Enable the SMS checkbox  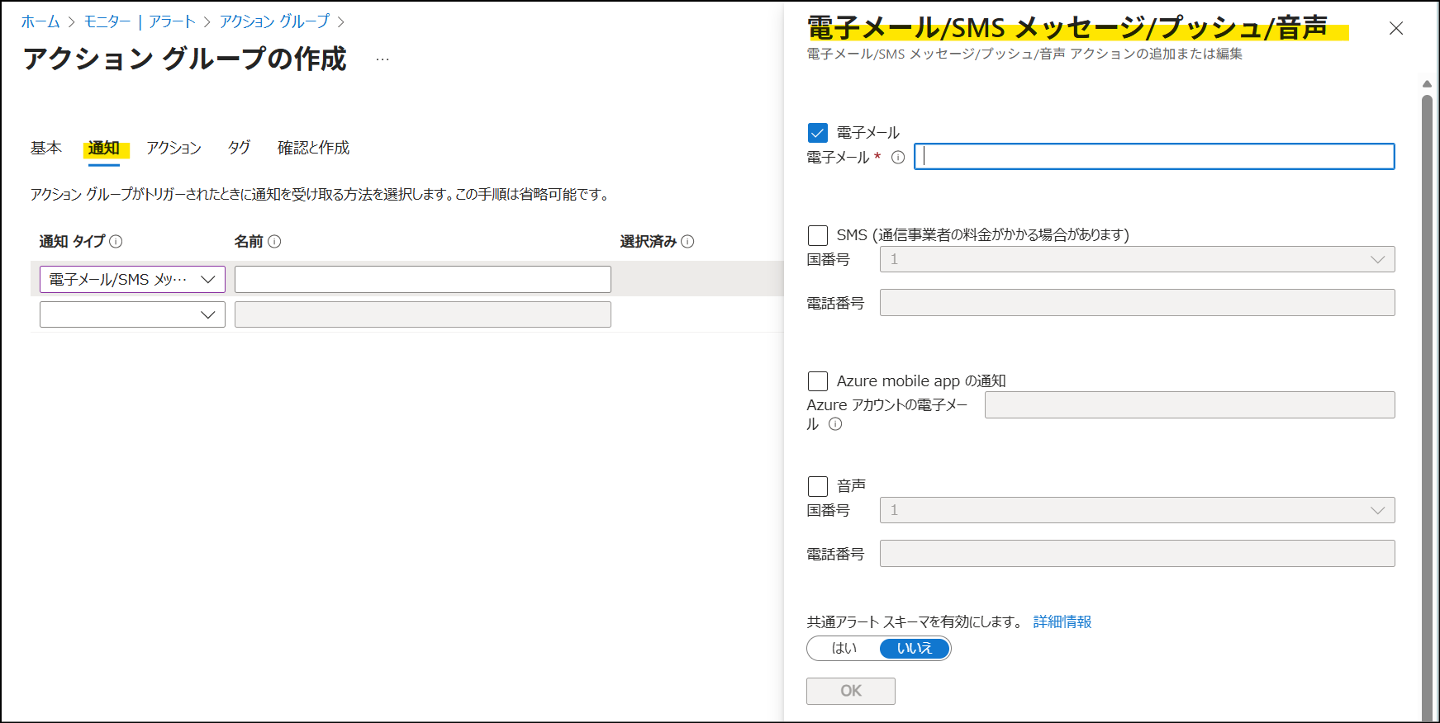click(817, 235)
